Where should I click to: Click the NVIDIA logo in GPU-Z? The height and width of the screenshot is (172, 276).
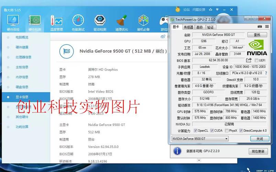pos(257,47)
